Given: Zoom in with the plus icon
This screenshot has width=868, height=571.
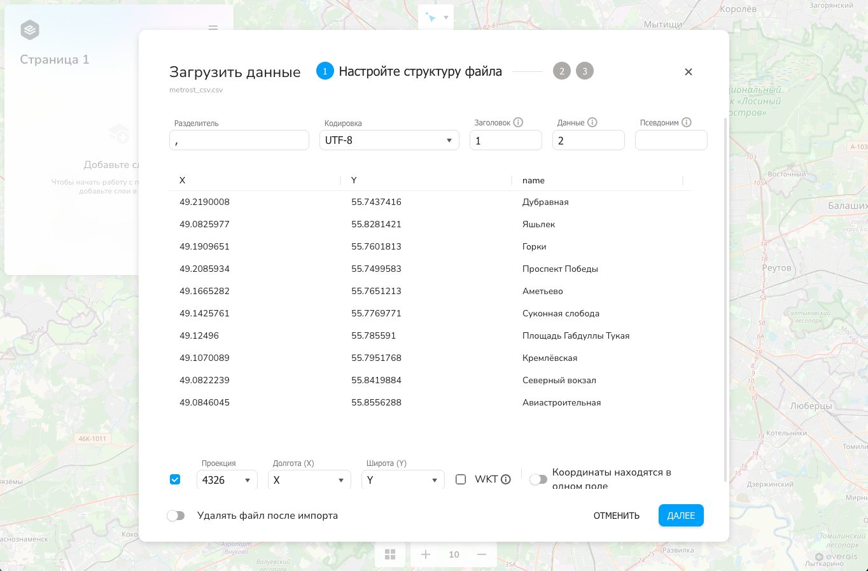Looking at the screenshot, I should (x=426, y=554).
